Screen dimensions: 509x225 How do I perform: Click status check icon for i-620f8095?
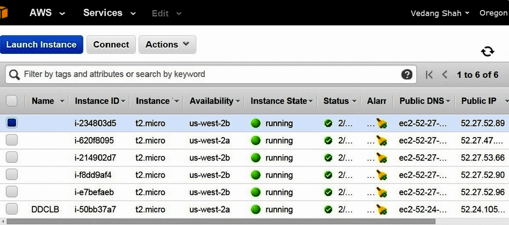coord(328,141)
